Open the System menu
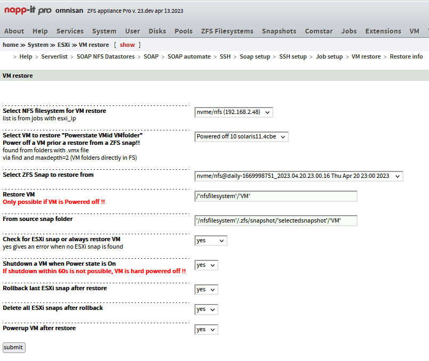429x361 pixels. coord(104,31)
